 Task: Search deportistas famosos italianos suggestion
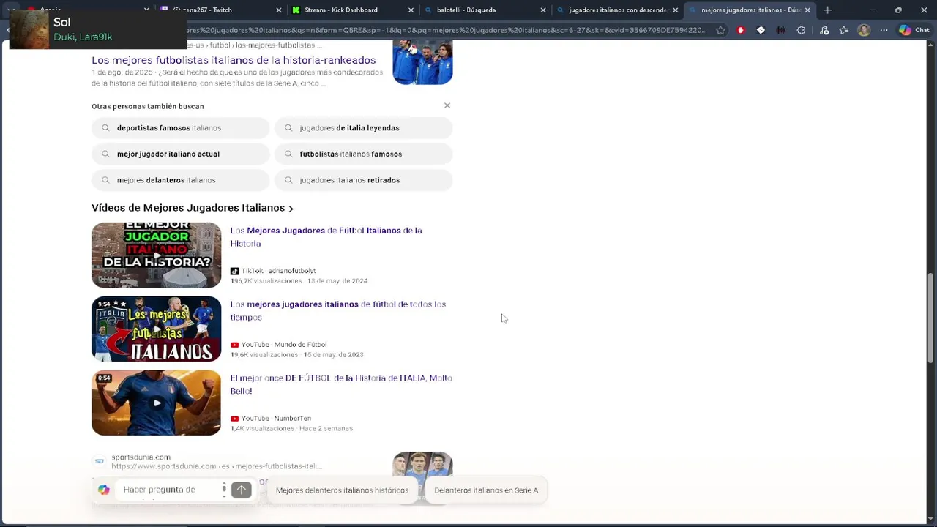click(x=181, y=128)
